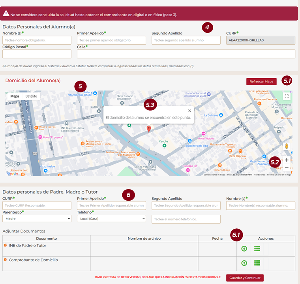Click the Código Postal field
Viewport: 300px width, 284px height.
pyautogui.click(x=37, y=54)
